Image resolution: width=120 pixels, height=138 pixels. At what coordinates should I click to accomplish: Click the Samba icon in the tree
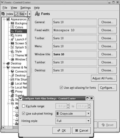pos(12,95)
